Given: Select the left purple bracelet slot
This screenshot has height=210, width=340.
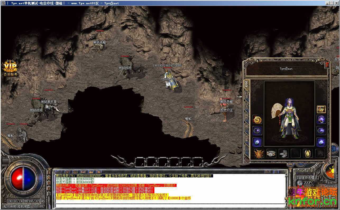Looking at the screenshot, I should click(257, 130).
